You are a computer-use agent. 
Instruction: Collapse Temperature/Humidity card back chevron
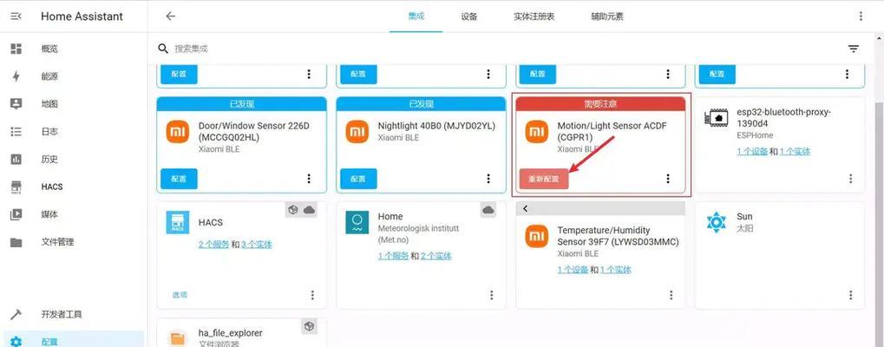[525, 209]
